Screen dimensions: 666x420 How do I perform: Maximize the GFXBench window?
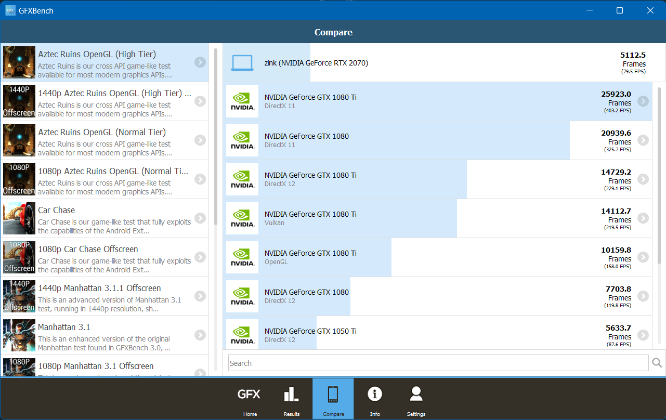click(620, 10)
